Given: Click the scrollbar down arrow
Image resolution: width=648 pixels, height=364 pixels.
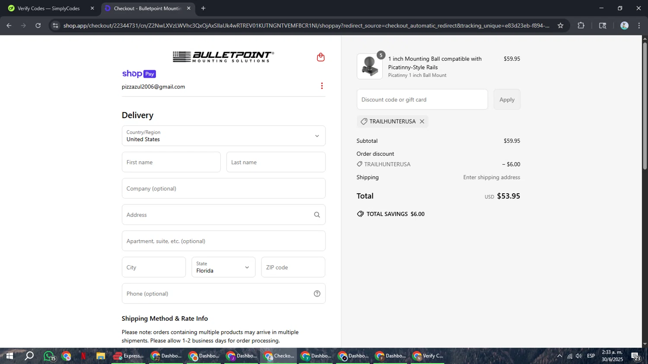Looking at the screenshot, I should (645, 344).
